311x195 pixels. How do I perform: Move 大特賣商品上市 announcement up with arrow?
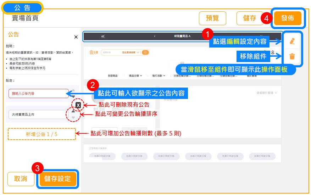pos(73,111)
